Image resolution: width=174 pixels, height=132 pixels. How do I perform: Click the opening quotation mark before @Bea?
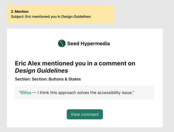click(x=20, y=92)
